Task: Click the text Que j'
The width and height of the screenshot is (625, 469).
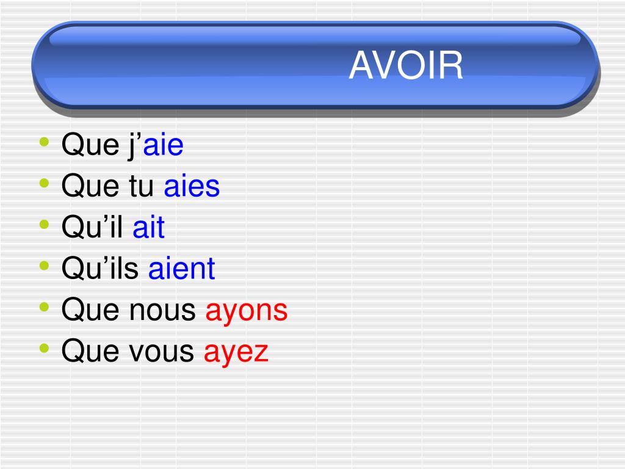Action: pyautogui.click(x=101, y=145)
